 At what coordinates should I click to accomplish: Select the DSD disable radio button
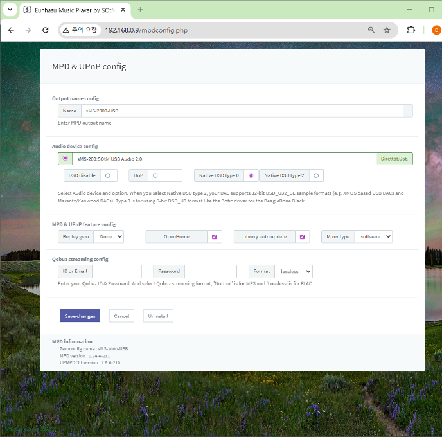[x=107, y=175]
